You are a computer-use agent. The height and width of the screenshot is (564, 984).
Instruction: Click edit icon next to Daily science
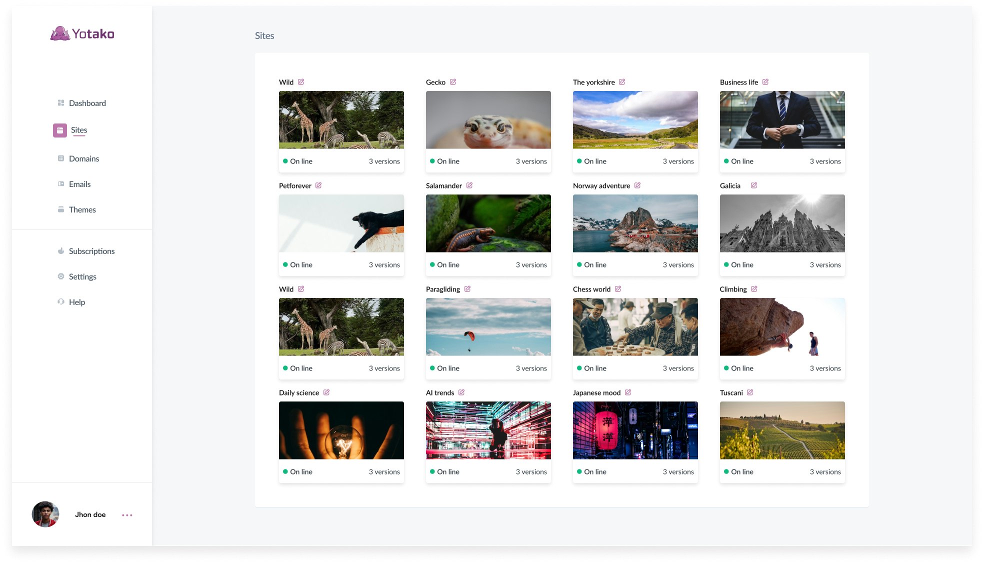coord(326,392)
